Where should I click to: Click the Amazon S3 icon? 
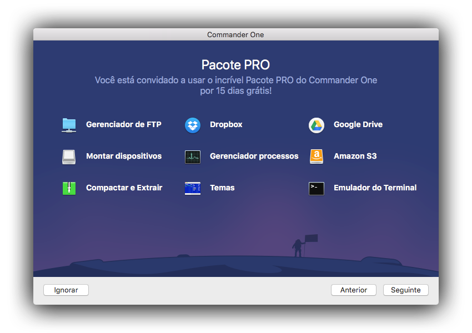(x=316, y=157)
